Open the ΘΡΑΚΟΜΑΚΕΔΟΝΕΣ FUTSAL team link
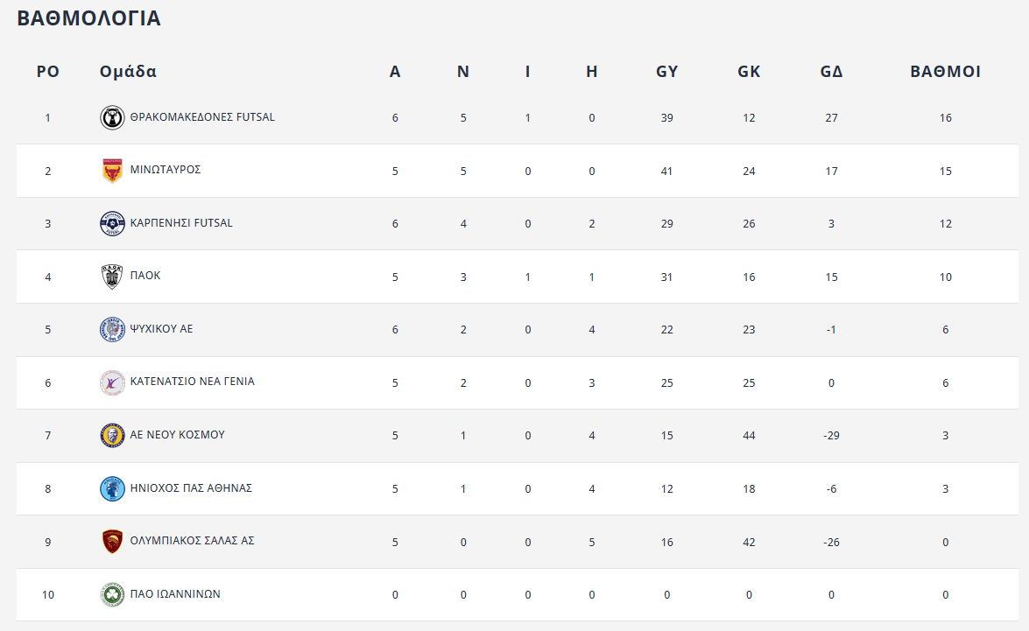 click(x=202, y=117)
